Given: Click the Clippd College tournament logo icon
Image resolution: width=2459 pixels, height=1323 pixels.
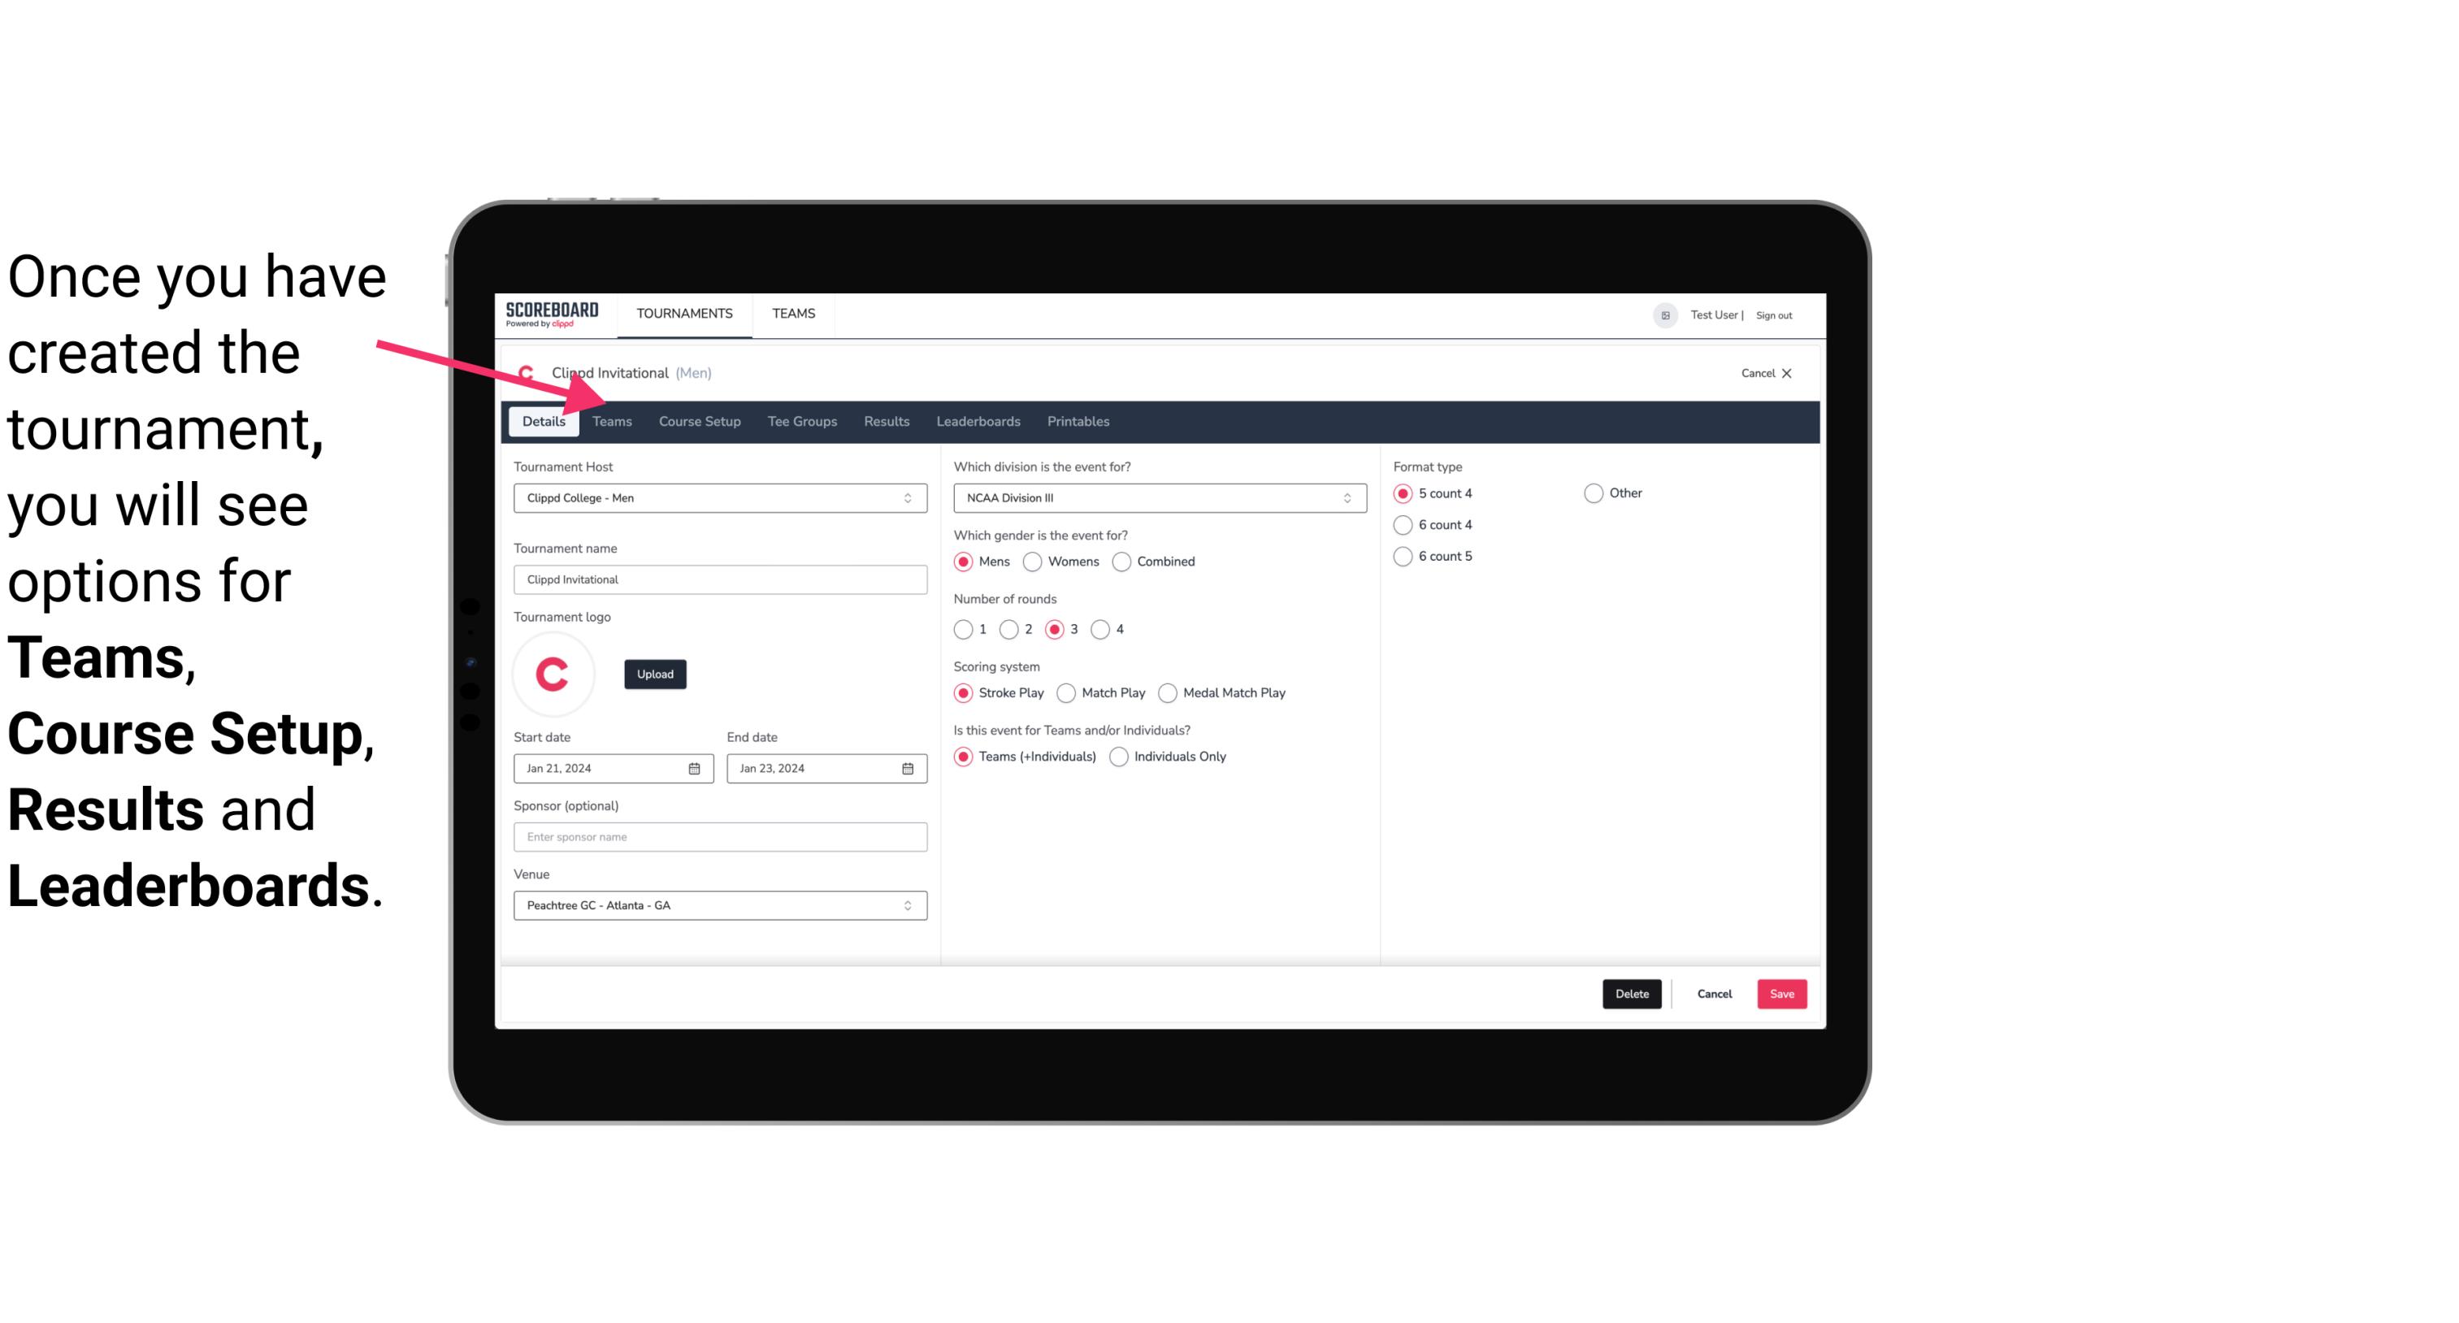Looking at the screenshot, I should (x=552, y=673).
